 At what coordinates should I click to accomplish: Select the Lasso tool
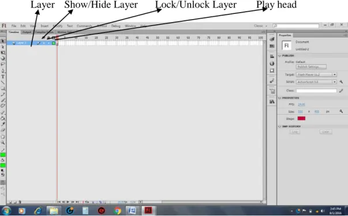click(x=3, y=64)
